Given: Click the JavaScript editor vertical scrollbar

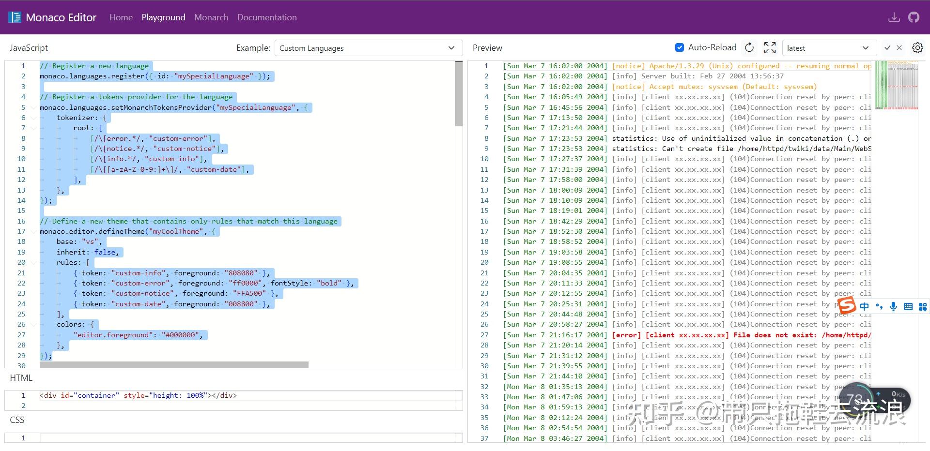Looking at the screenshot, I should pyautogui.click(x=459, y=94).
